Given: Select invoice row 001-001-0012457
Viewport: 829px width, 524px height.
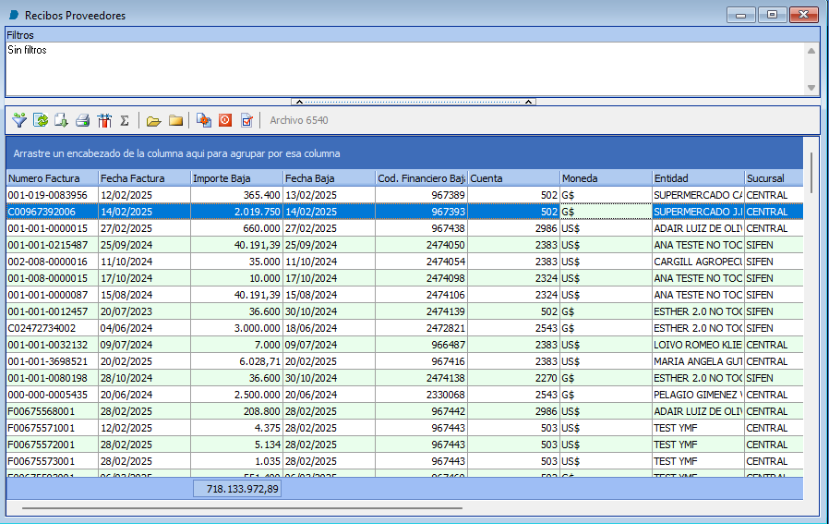Looking at the screenshot, I should 404,311.
